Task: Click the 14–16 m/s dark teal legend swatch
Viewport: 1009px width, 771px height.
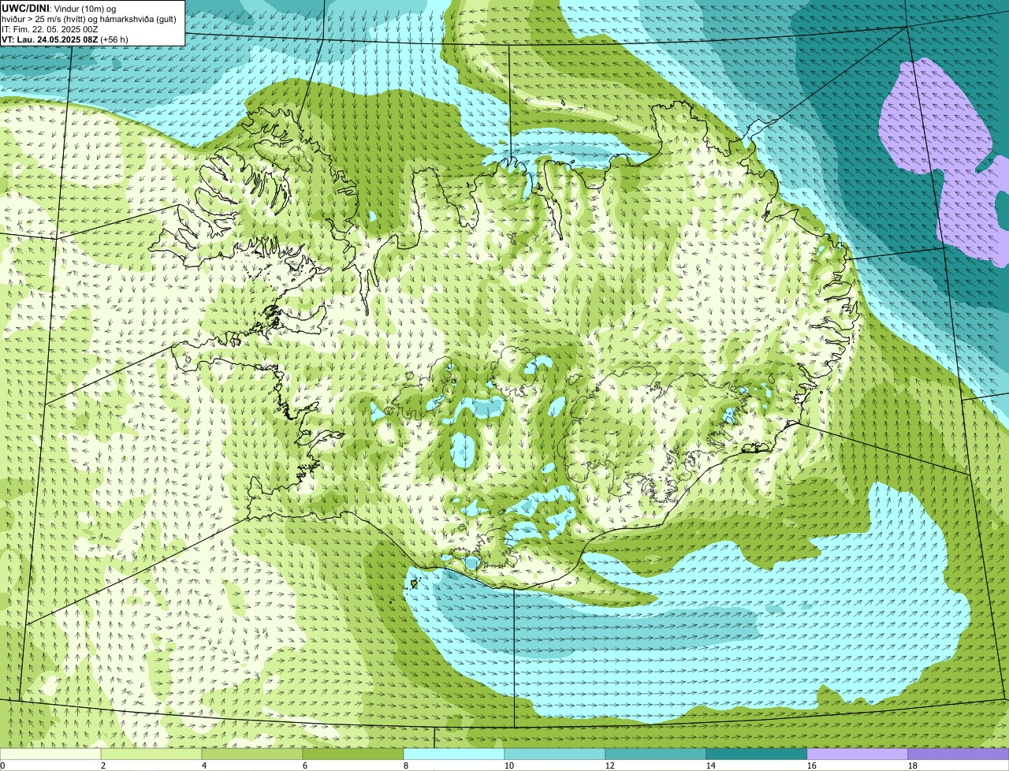Action: 757,754
